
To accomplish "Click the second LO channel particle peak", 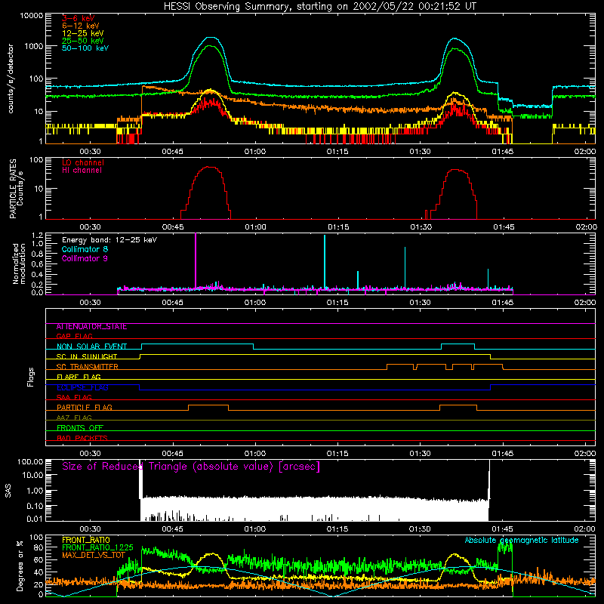I will (456, 170).
